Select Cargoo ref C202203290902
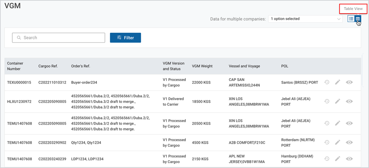The width and height of the screenshot is (369, 168). pyautogui.click(x=52, y=143)
